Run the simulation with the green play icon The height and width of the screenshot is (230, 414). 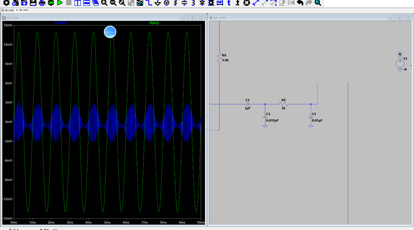[60, 3]
